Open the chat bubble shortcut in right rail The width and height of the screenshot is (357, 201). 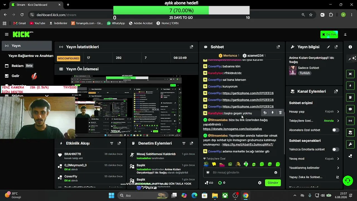pyautogui.click(x=350, y=109)
